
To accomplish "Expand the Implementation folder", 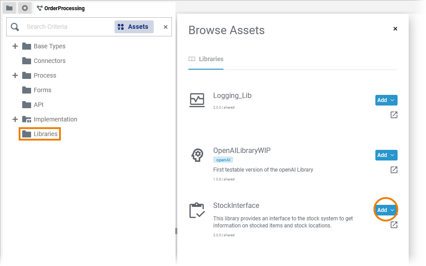I will 15,119.
